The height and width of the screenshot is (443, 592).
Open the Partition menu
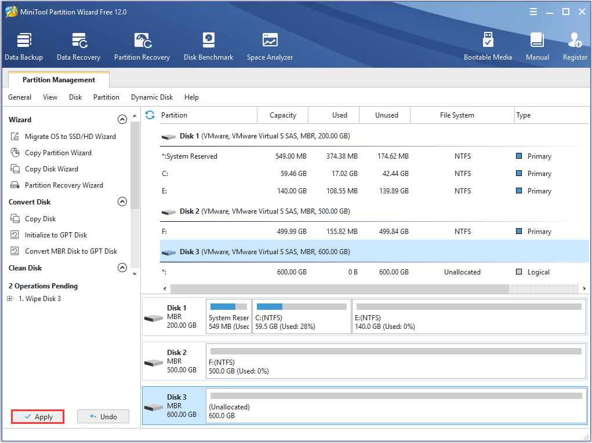click(106, 97)
